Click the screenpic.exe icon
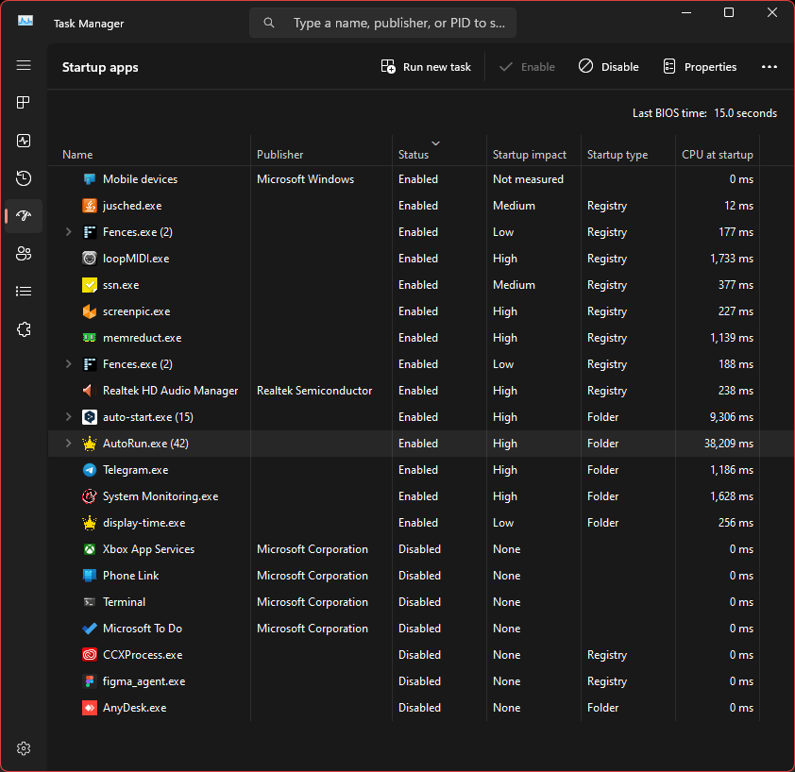Viewport: 795px width, 772px height. pyautogui.click(x=90, y=311)
